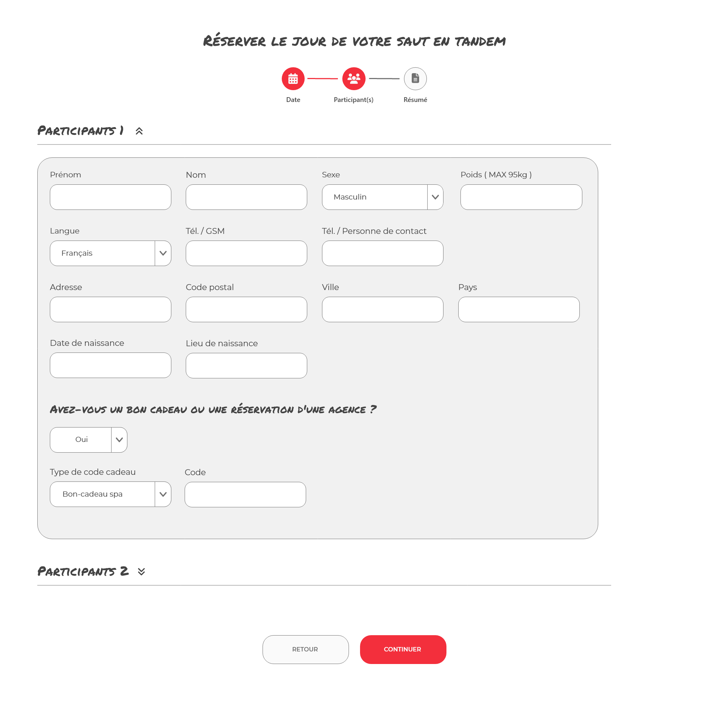Open the Oui gift voucher dropdown
The width and height of the screenshot is (709, 715).
[88, 440]
